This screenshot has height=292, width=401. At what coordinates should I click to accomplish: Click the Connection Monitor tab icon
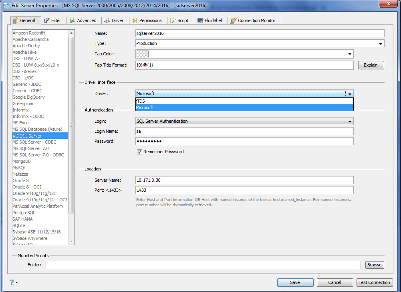pyautogui.click(x=233, y=20)
